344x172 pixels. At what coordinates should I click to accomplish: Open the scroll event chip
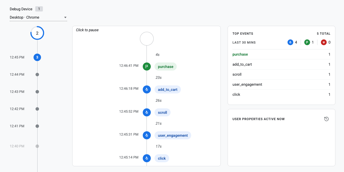163,112
